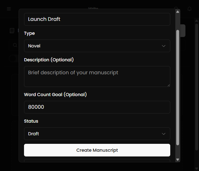
Task: Click the Description textarea resize handle
Action: [169, 85]
